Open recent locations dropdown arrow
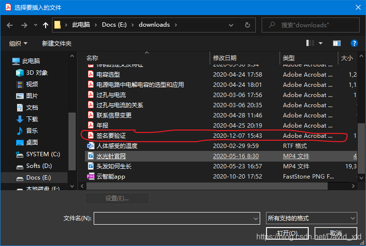366x246 pixels. [x=35, y=25]
